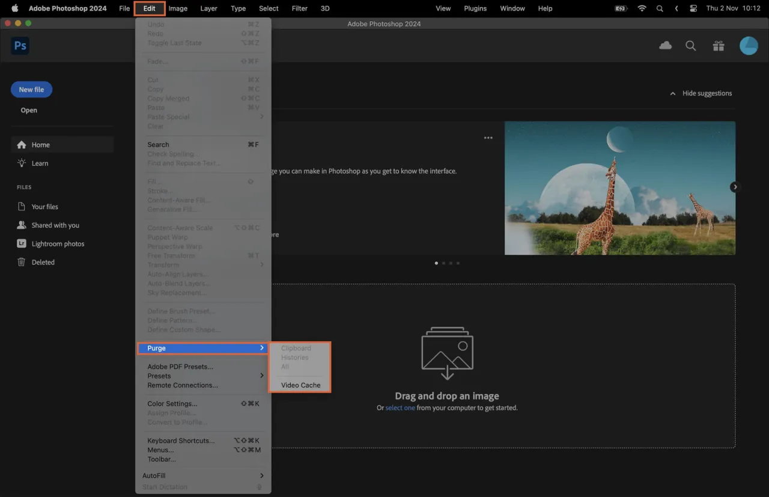Image resolution: width=769 pixels, height=497 pixels.
Task: Click the Your files icon
Action: [x=21, y=206]
